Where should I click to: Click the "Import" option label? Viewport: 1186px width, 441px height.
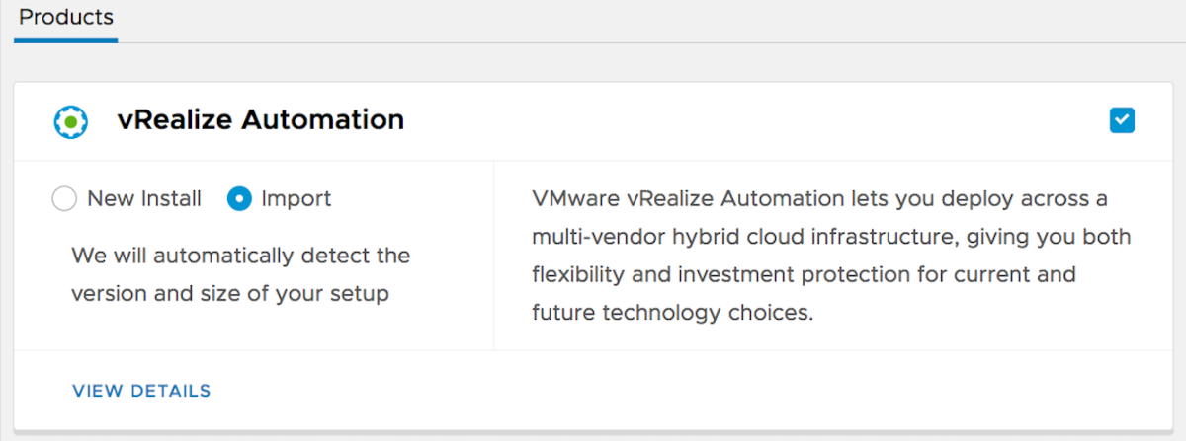pos(296,199)
